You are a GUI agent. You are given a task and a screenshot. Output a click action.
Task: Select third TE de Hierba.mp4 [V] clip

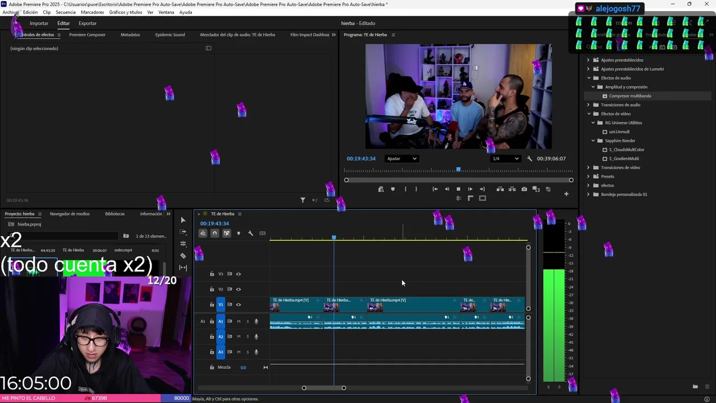pyautogui.click(x=413, y=304)
